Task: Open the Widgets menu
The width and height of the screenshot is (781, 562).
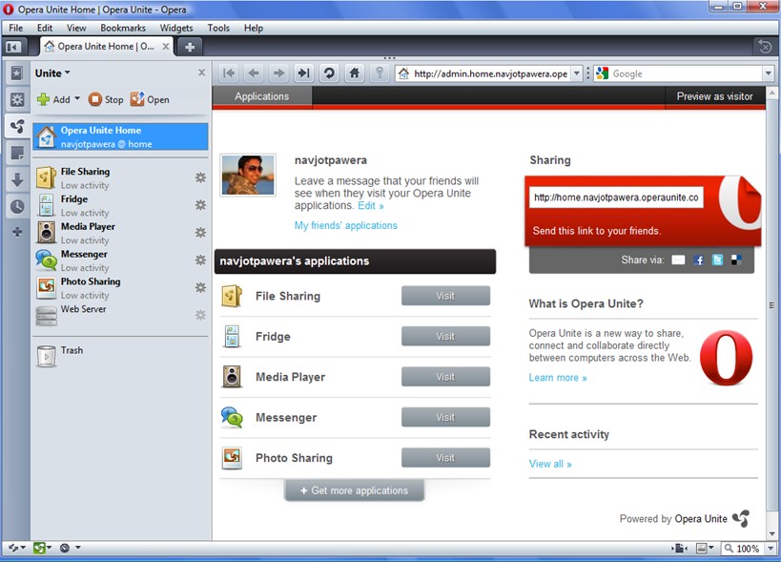Action: pyautogui.click(x=176, y=28)
